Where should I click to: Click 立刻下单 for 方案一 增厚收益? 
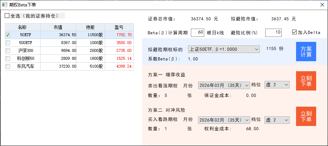click(306, 81)
